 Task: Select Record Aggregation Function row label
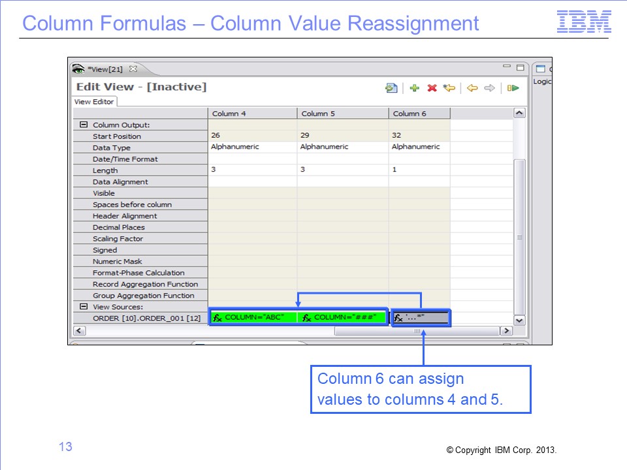point(145,284)
